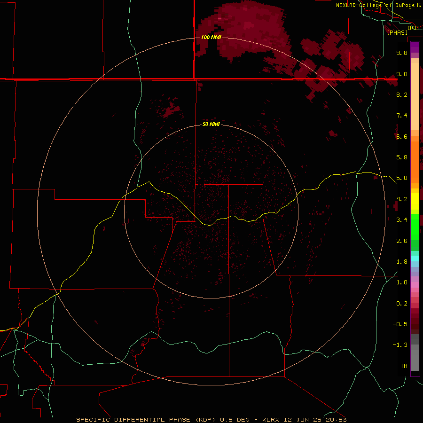The width and height of the screenshot is (423, 423).
Task: Click the 2.6 color scale value
Action: [402, 241]
